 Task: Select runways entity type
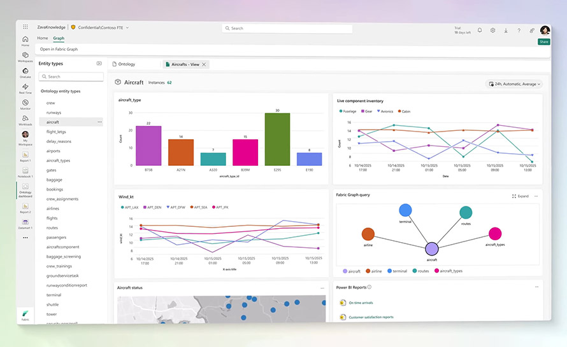54,112
